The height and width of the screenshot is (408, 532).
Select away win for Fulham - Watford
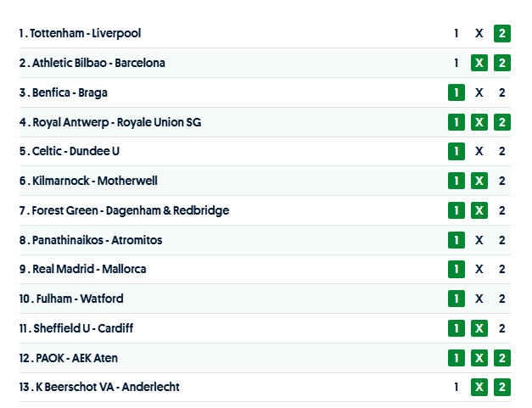click(502, 299)
